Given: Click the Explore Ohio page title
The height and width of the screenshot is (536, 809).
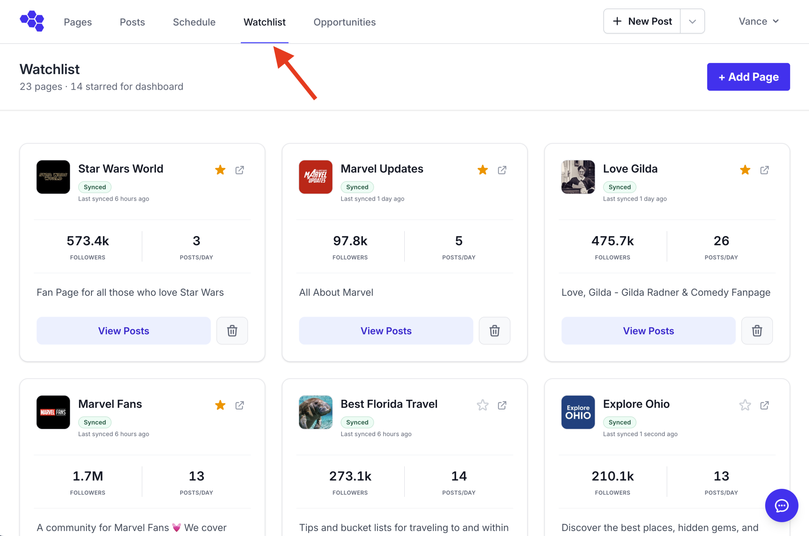Looking at the screenshot, I should [x=636, y=404].
